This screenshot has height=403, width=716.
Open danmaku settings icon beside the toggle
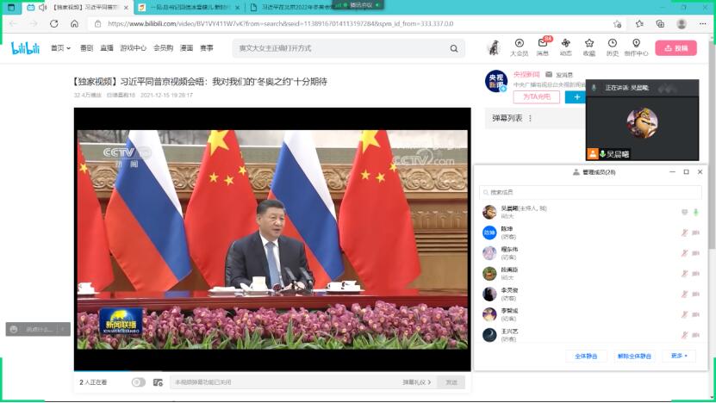[158, 381]
